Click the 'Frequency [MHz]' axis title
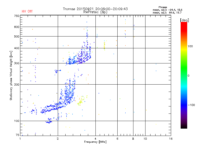Image resolution: width=201 pixels, height=151 pixels. (x=95, y=142)
